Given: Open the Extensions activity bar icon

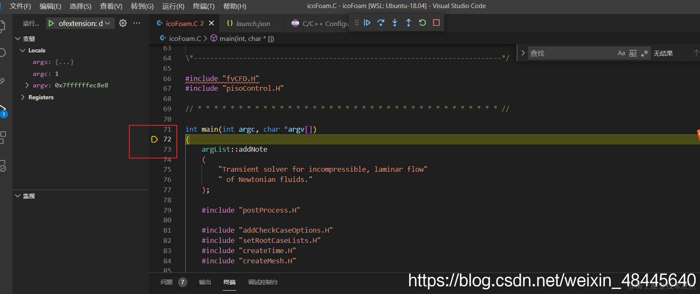Looking at the screenshot, I should (3, 137).
